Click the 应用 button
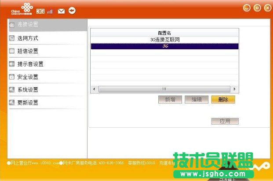This screenshot has width=273, height=181. (225, 121)
